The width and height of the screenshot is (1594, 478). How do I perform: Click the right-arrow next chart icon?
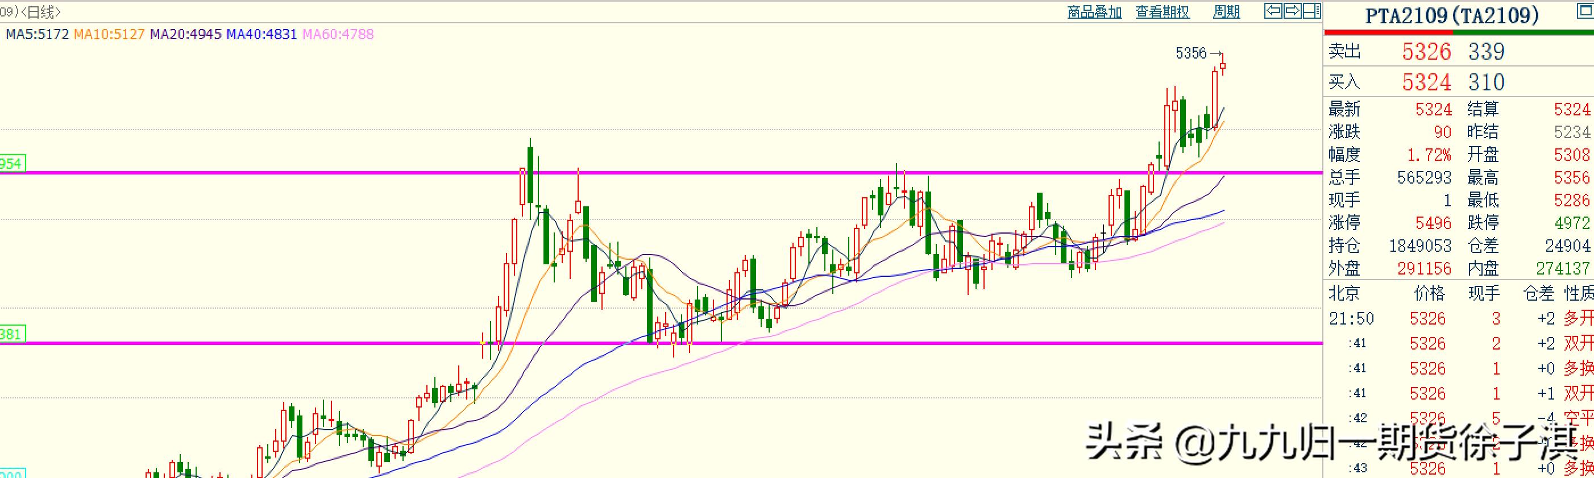point(1292,10)
